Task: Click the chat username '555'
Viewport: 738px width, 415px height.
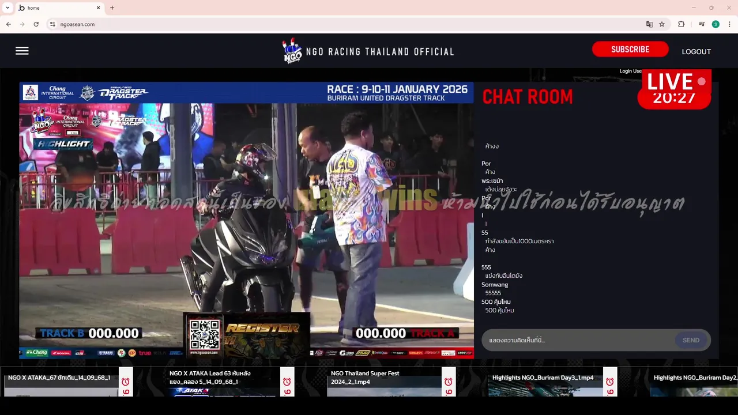Action: click(486, 267)
